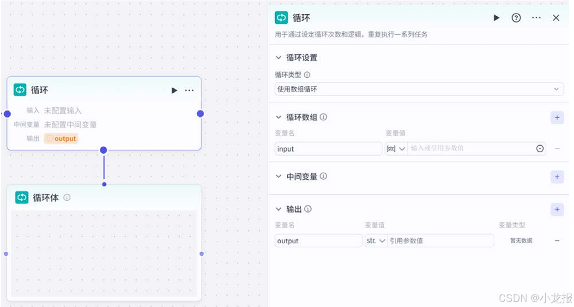The width and height of the screenshot is (574, 307).
Task: Open the ... menu in the panel header
Action: coord(536,18)
